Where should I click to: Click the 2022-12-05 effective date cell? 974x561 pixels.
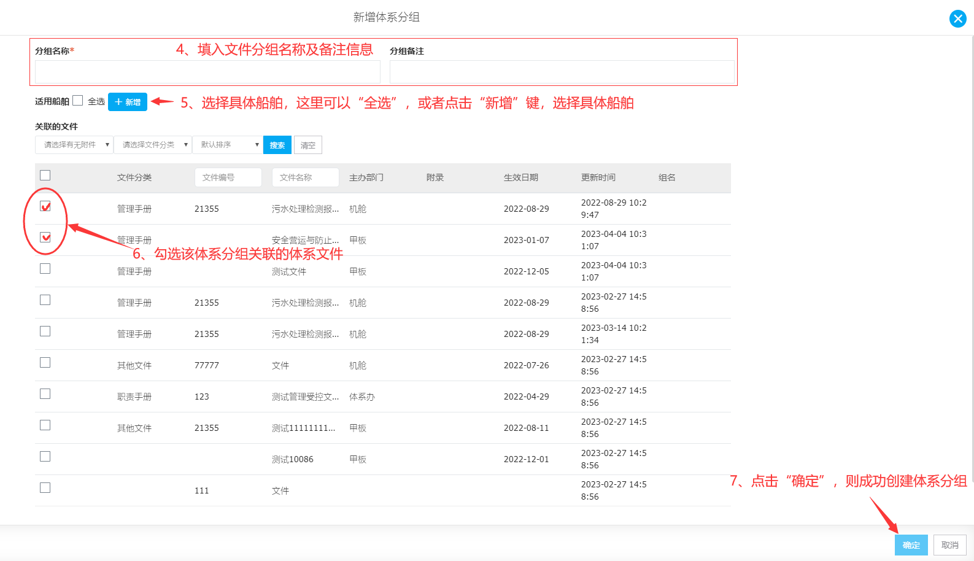tap(527, 271)
